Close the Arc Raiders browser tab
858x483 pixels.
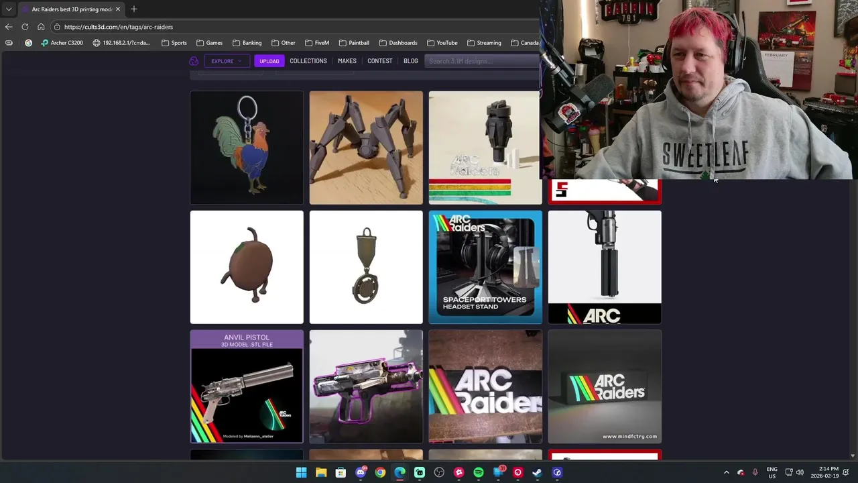point(118,9)
